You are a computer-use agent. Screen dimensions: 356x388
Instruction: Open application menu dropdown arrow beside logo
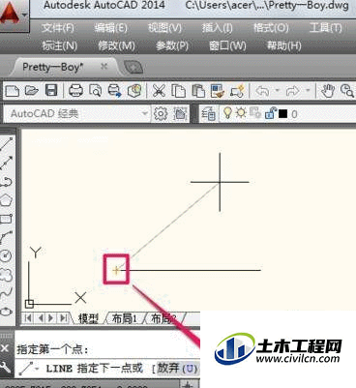pyautogui.click(x=24, y=15)
